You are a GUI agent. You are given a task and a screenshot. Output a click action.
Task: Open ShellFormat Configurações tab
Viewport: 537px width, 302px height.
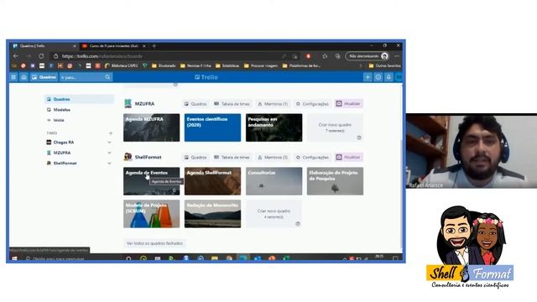(312, 158)
